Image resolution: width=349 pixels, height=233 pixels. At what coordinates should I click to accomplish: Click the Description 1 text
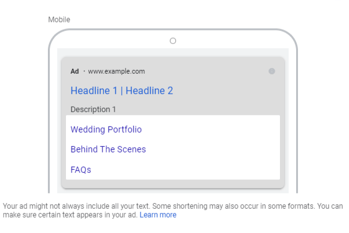pos(93,109)
